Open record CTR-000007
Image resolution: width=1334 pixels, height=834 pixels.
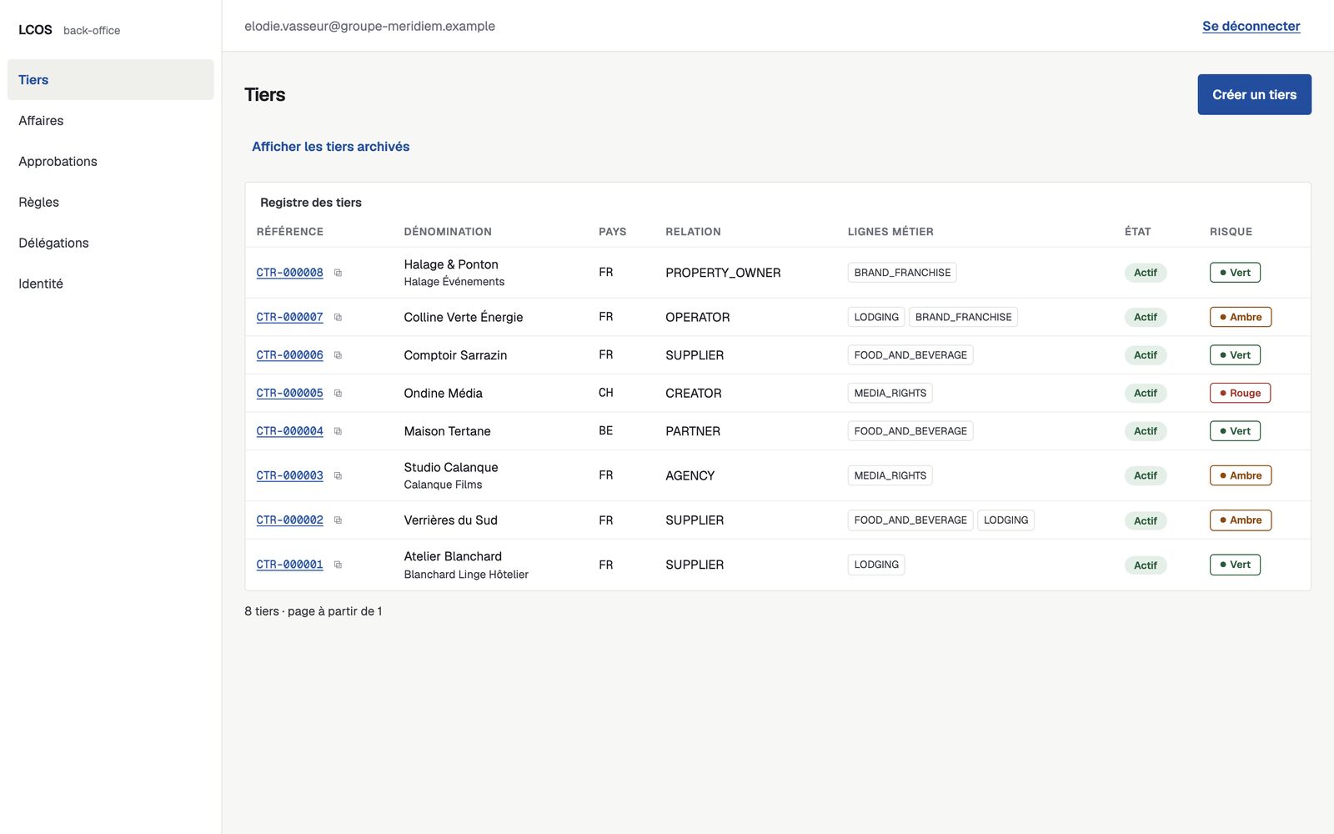(x=289, y=317)
